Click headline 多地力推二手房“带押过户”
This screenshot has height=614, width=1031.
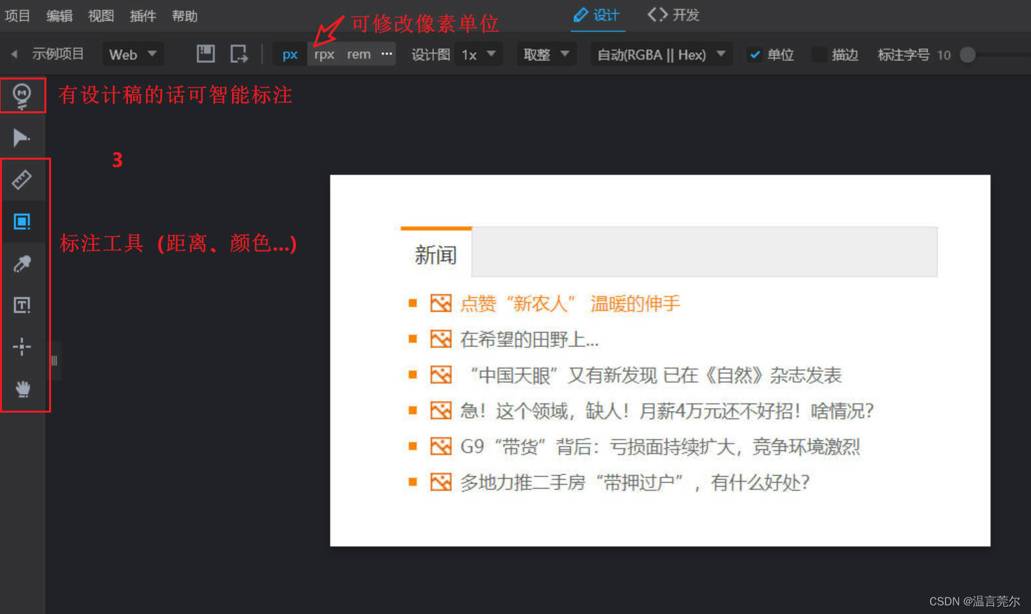point(635,483)
